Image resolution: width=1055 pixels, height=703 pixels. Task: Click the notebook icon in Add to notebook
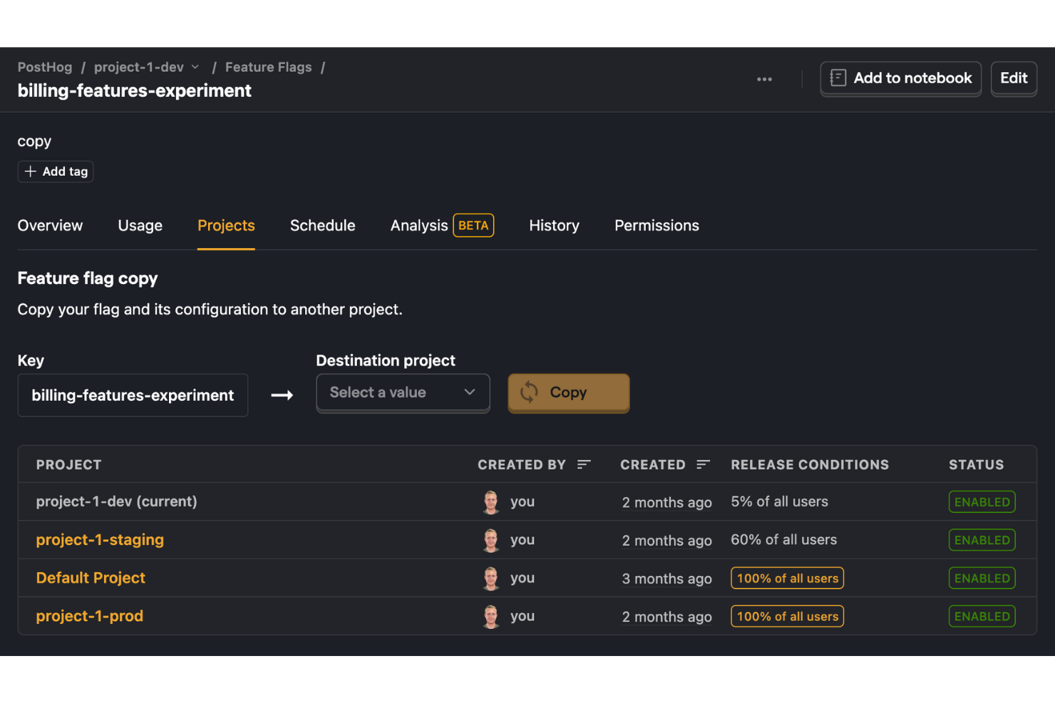click(x=838, y=78)
